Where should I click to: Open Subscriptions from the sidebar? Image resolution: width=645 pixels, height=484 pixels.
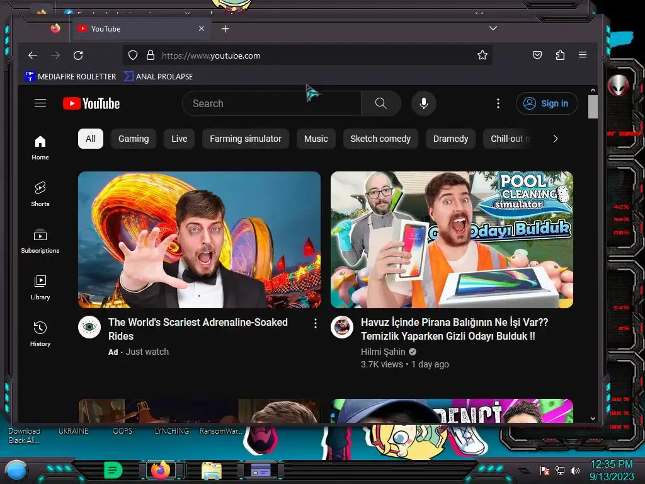pos(40,241)
